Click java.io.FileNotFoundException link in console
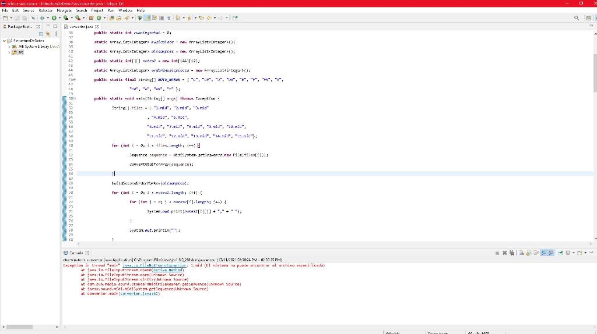Viewport: 597px width, 334px height. pos(154,265)
